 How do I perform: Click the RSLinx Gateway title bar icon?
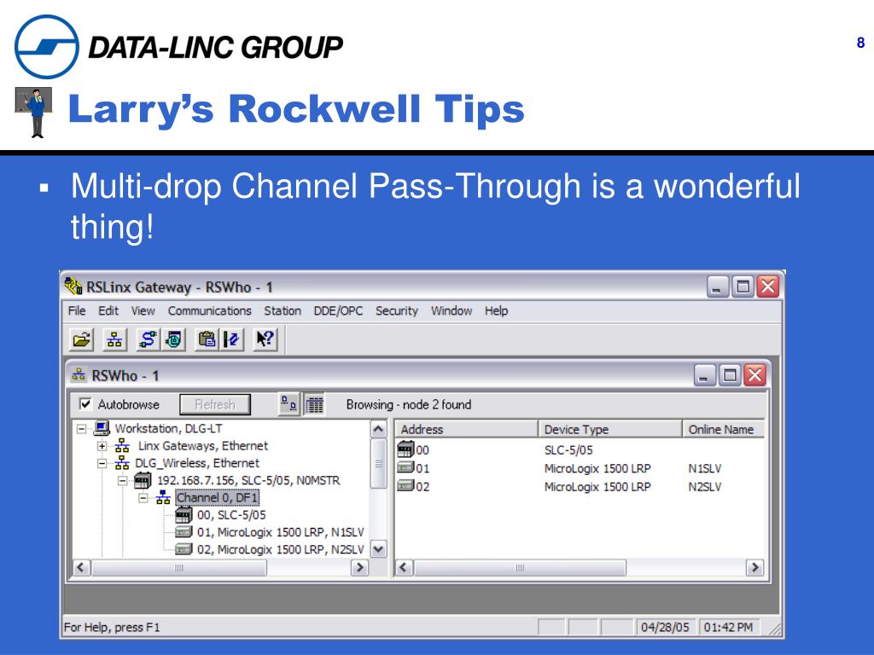tap(73, 287)
